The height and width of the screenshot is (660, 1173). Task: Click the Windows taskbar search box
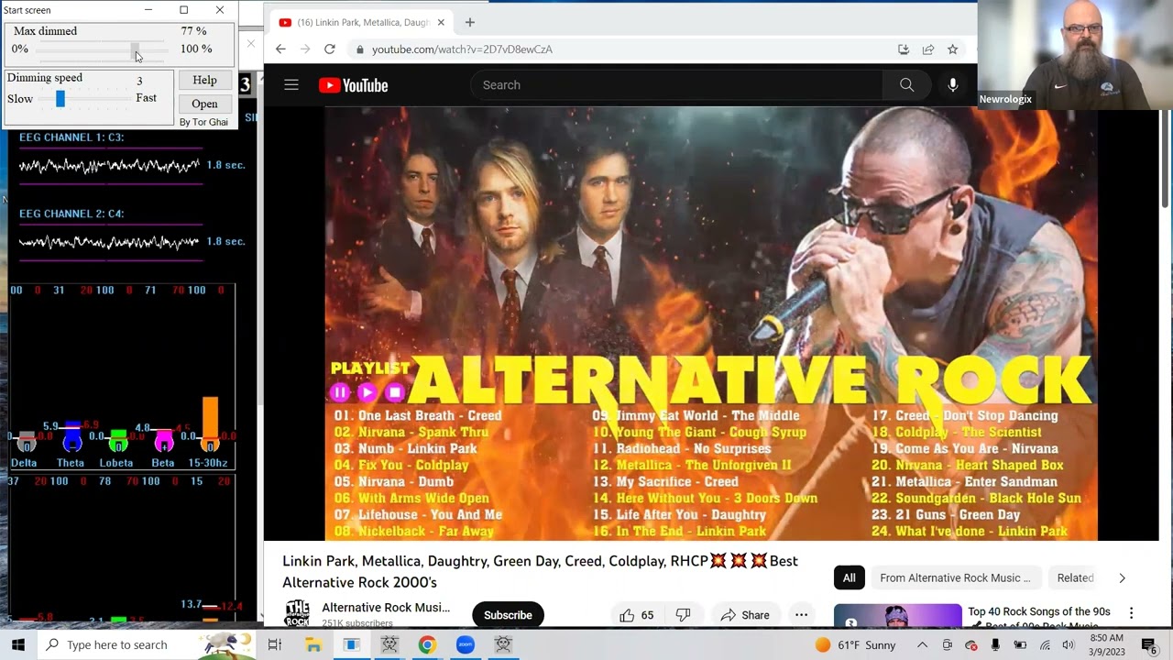coord(147,644)
